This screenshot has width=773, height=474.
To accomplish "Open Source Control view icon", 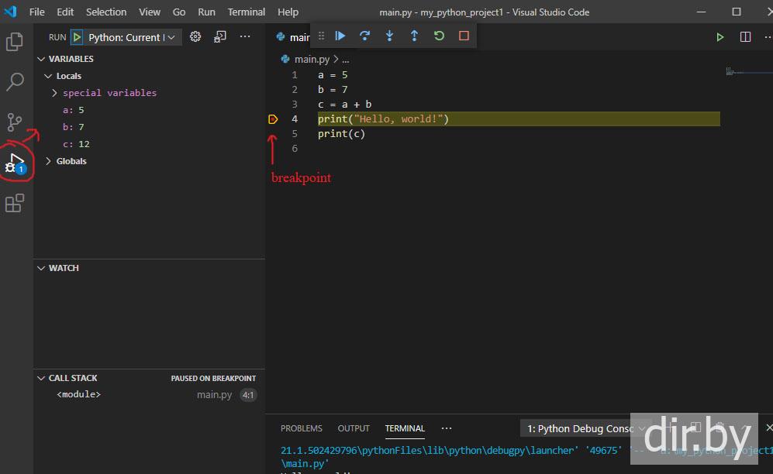I will [x=15, y=122].
